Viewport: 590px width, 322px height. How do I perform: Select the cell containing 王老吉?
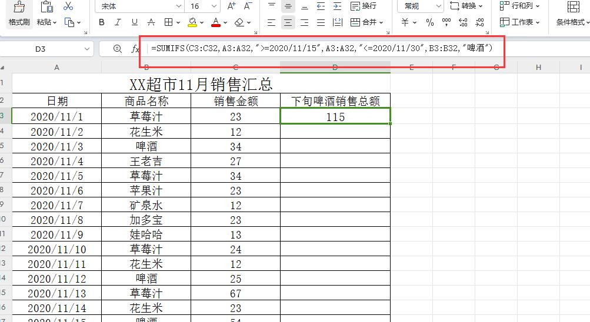click(x=146, y=161)
